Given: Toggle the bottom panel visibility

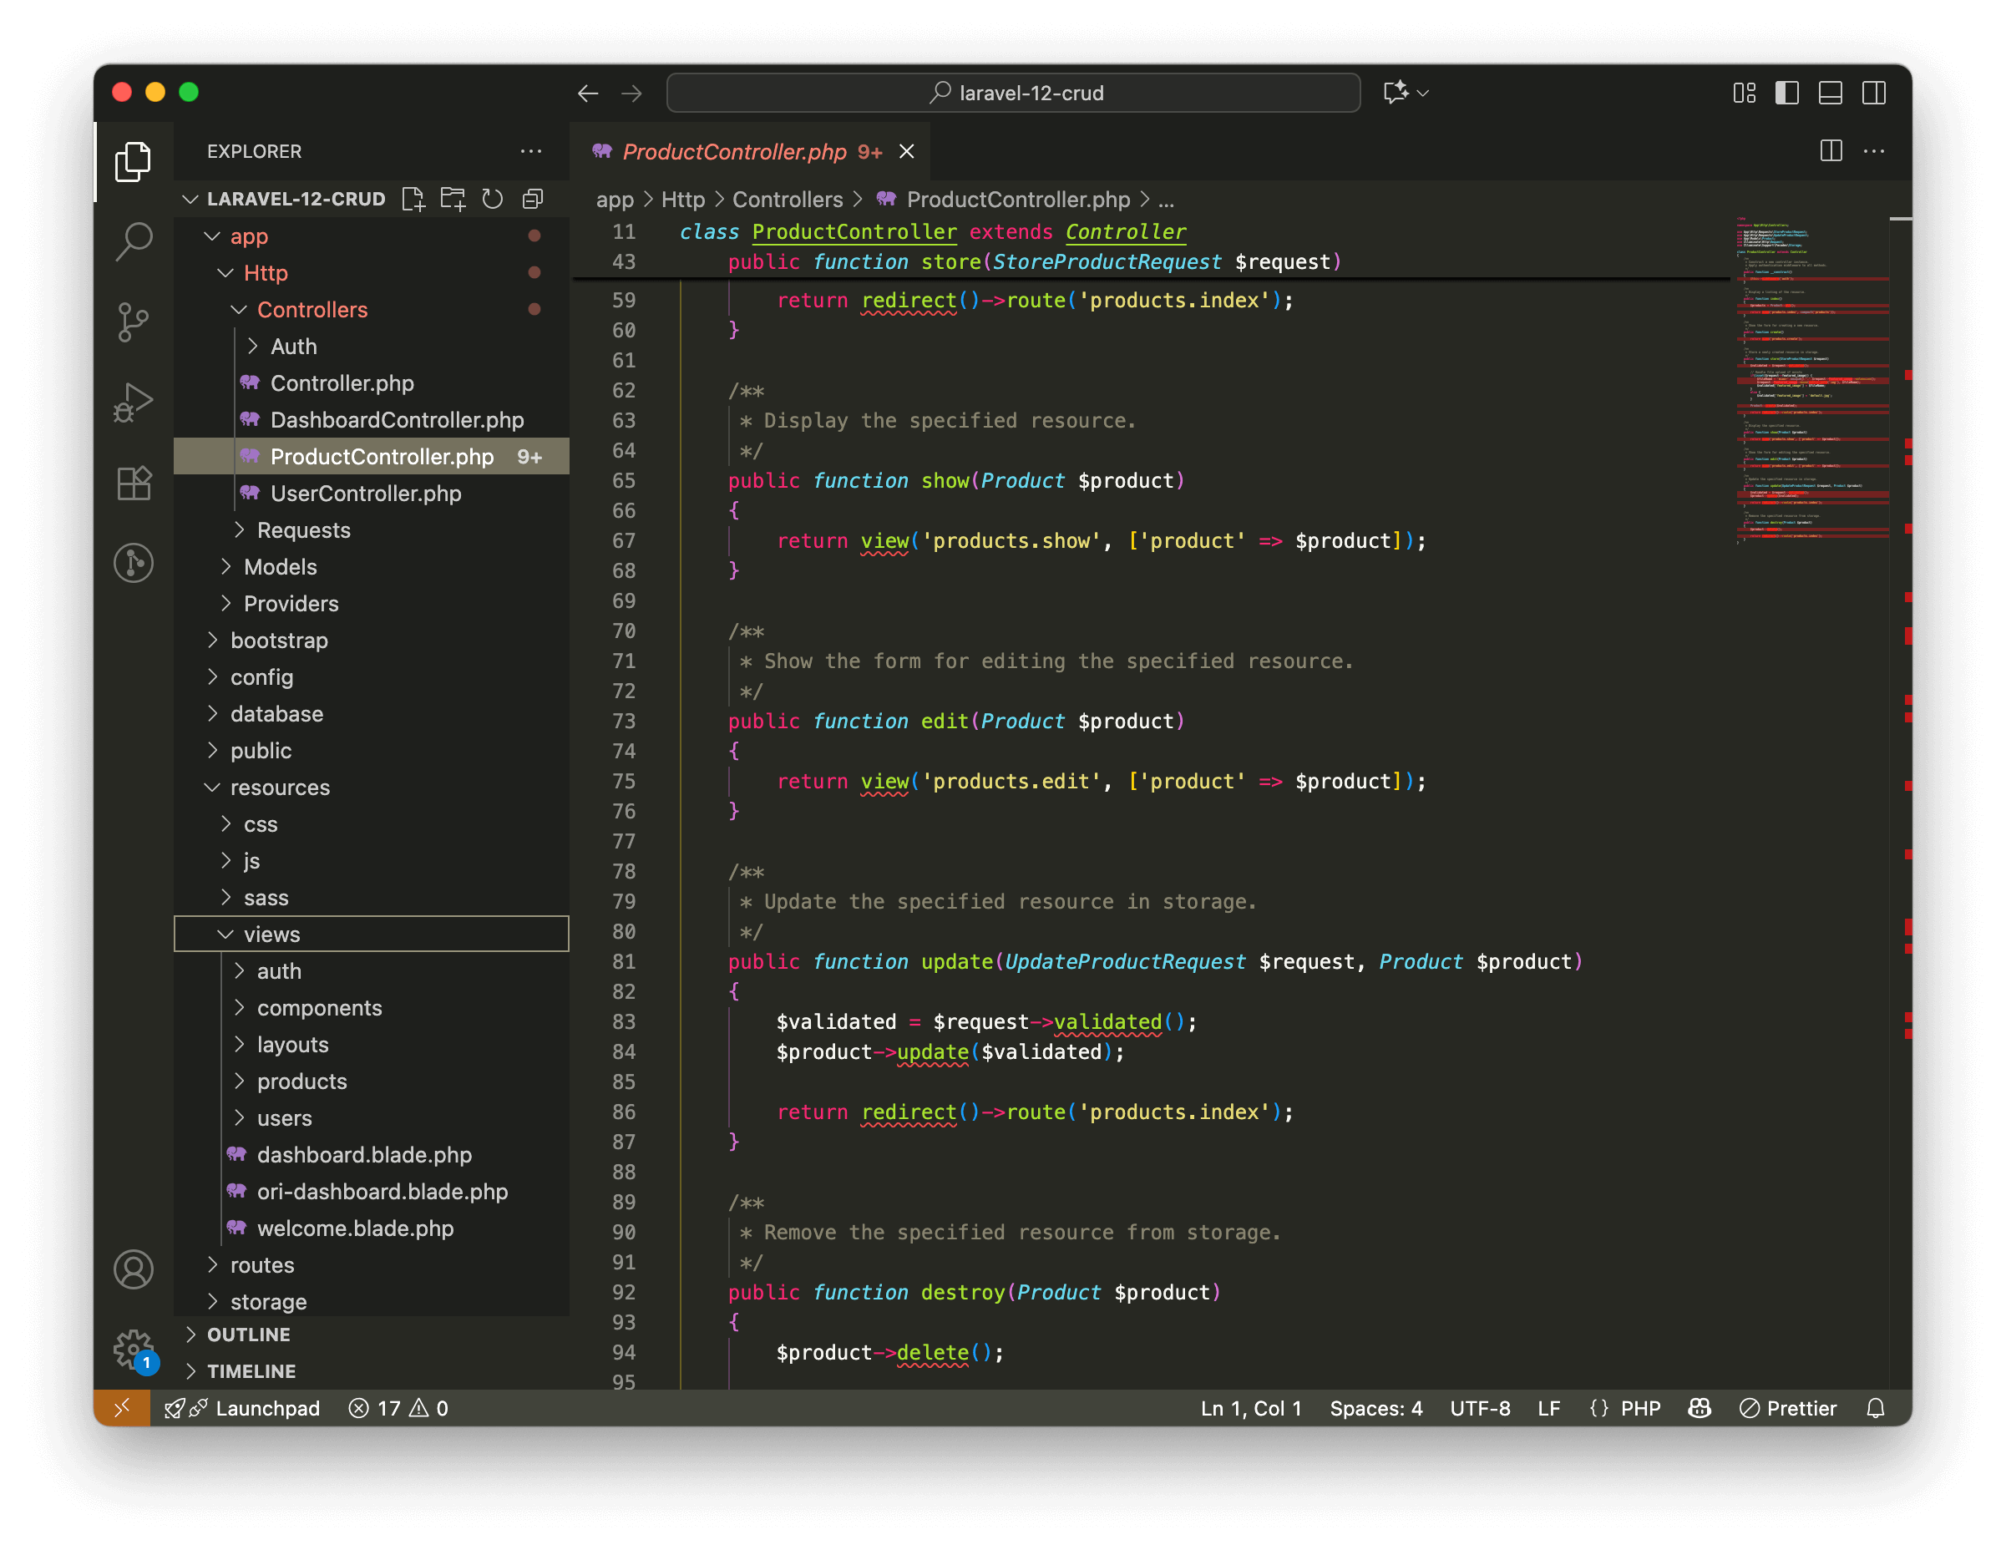Looking at the screenshot, I should [1831, 93].
